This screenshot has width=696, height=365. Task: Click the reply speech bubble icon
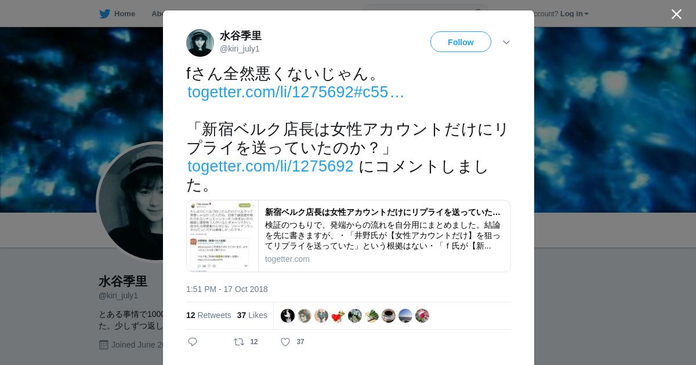click(193, 342)
